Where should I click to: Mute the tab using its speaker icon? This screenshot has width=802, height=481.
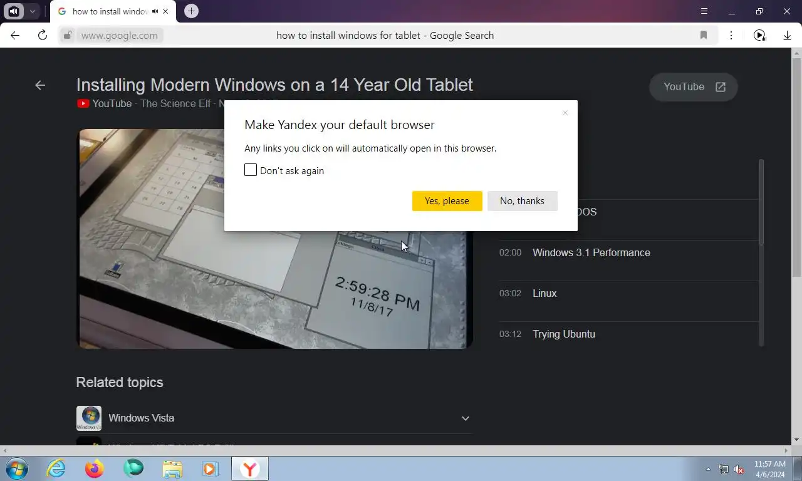pos(155,11)
